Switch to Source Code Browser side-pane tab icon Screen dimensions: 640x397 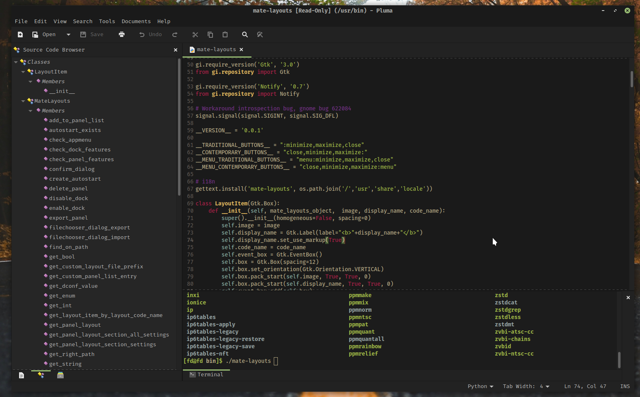click(x=41, y=375)
